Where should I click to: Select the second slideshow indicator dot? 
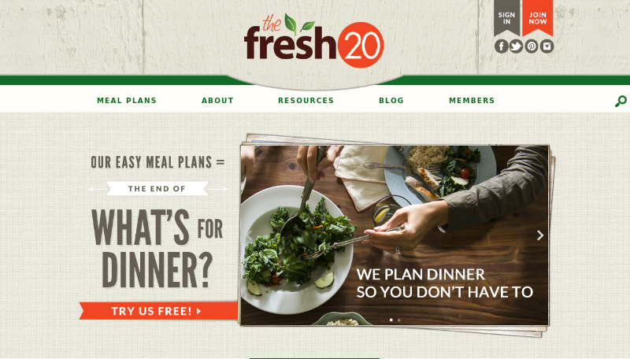click(x=399, y=320)
